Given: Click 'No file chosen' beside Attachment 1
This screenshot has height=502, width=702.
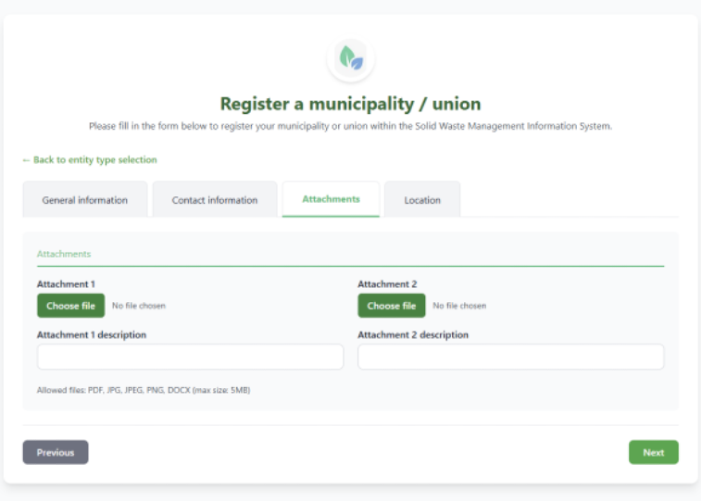Looking at the screenshot, I should pos(139,306).
